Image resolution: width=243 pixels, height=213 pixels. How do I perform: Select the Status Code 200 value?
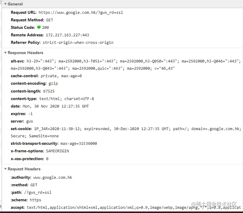tap(45, 28)
